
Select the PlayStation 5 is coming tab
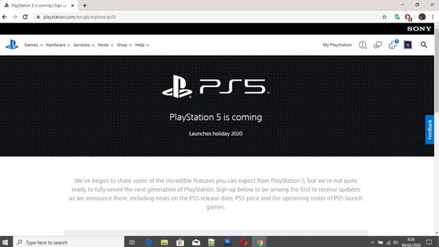(39, 5)
